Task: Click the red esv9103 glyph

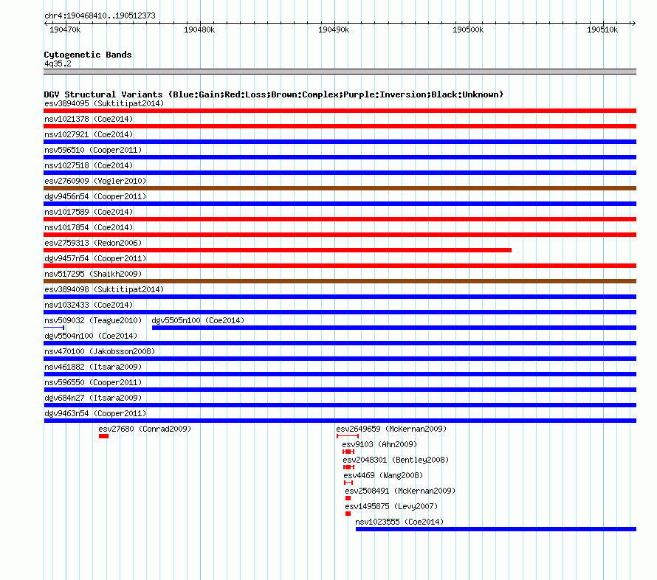Action: coord(348,452)
